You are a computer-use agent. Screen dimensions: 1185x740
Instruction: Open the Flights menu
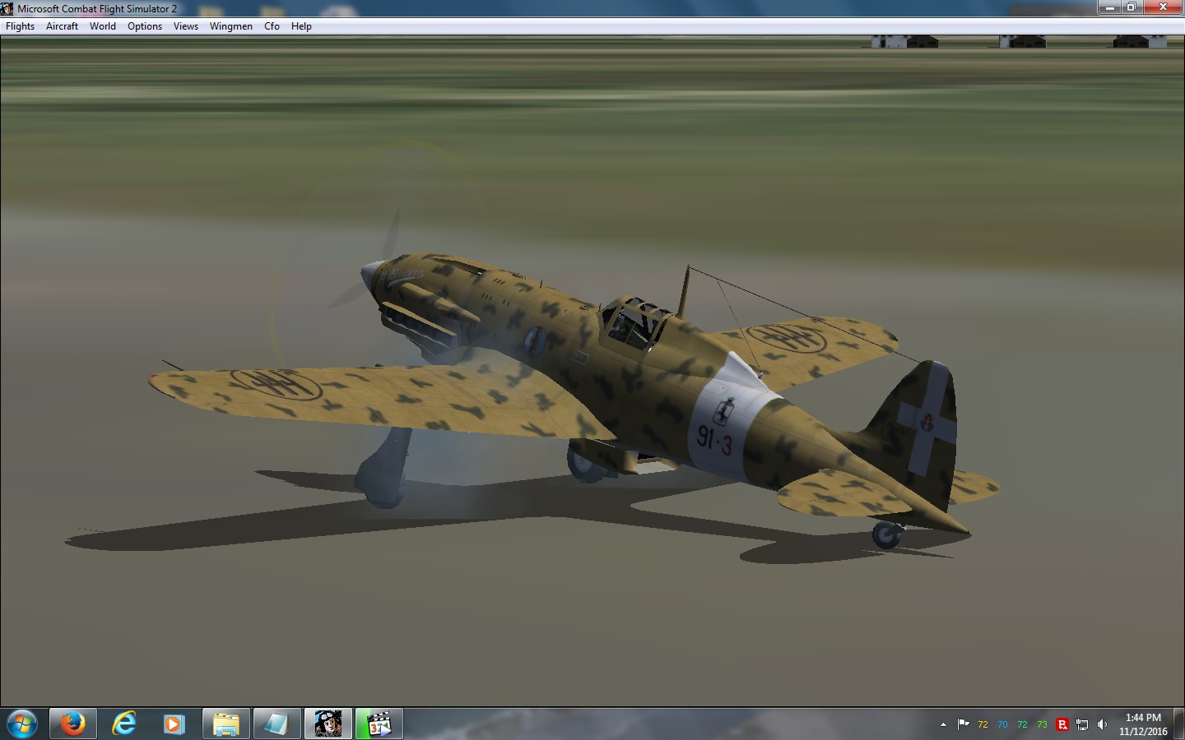20,26
